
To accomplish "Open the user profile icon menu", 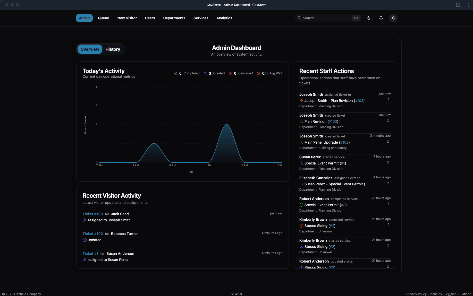I will 393,18.
